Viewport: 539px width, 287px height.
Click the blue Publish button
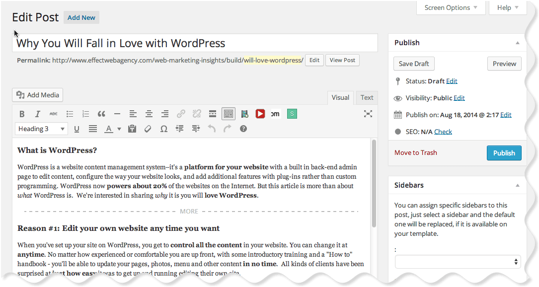click(x=504, y=153)
